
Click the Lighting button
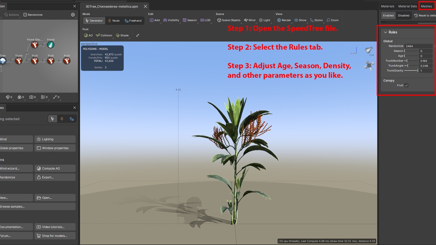55,139
